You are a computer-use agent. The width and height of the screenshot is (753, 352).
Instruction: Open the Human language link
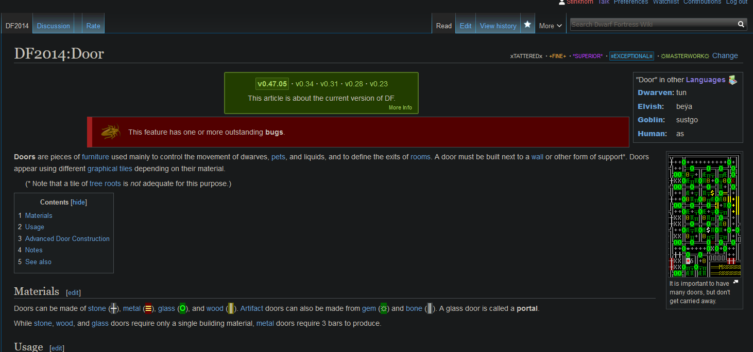[652, 134]
